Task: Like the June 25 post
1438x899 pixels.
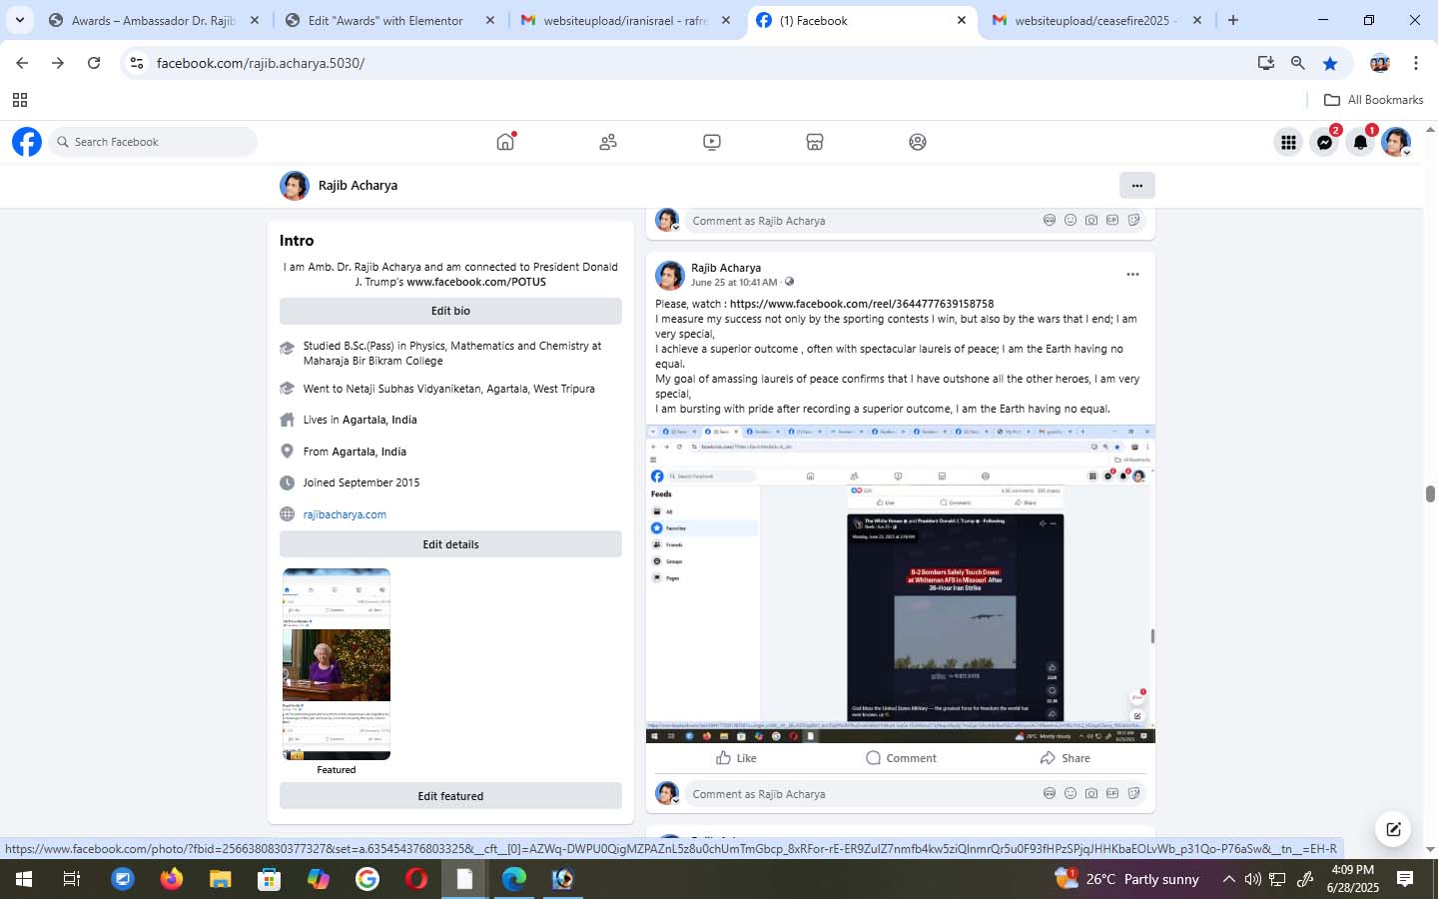Action: pos(736,758)
